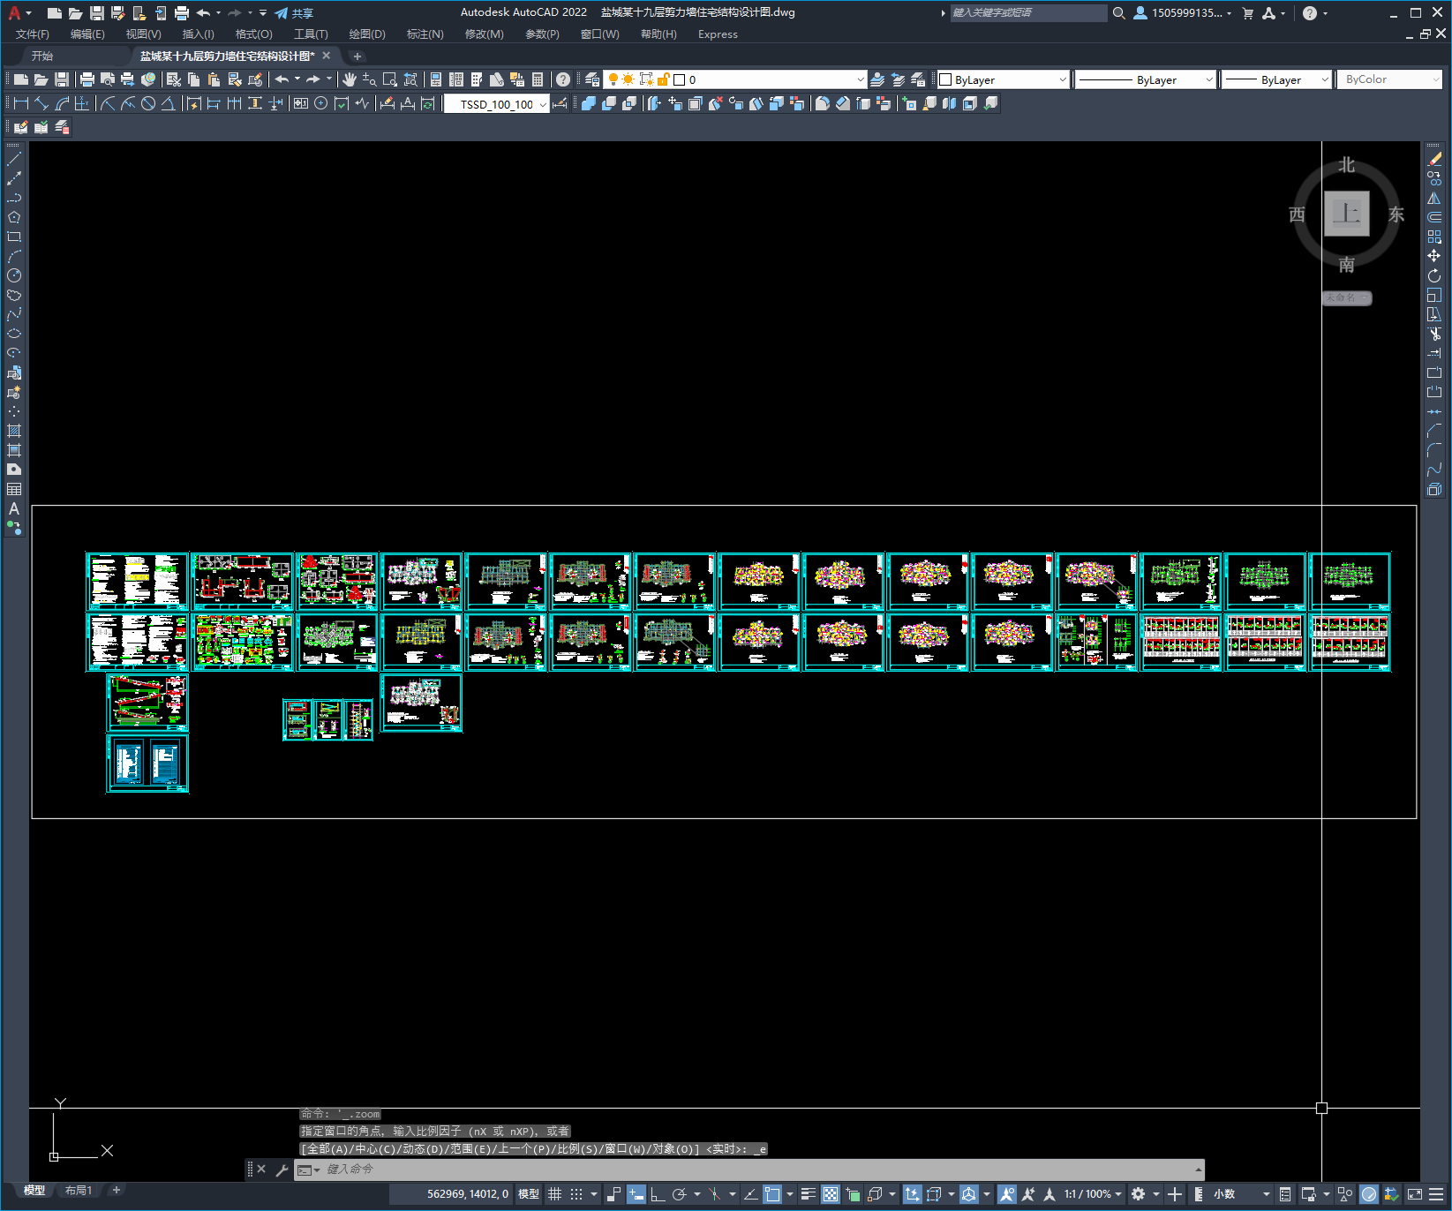The image size is (1452, 1211).
Task: Open the 标注(N) menu
Action: [425, 34]
